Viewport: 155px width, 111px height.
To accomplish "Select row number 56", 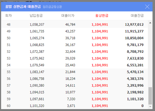I will (x=9, y=79).
